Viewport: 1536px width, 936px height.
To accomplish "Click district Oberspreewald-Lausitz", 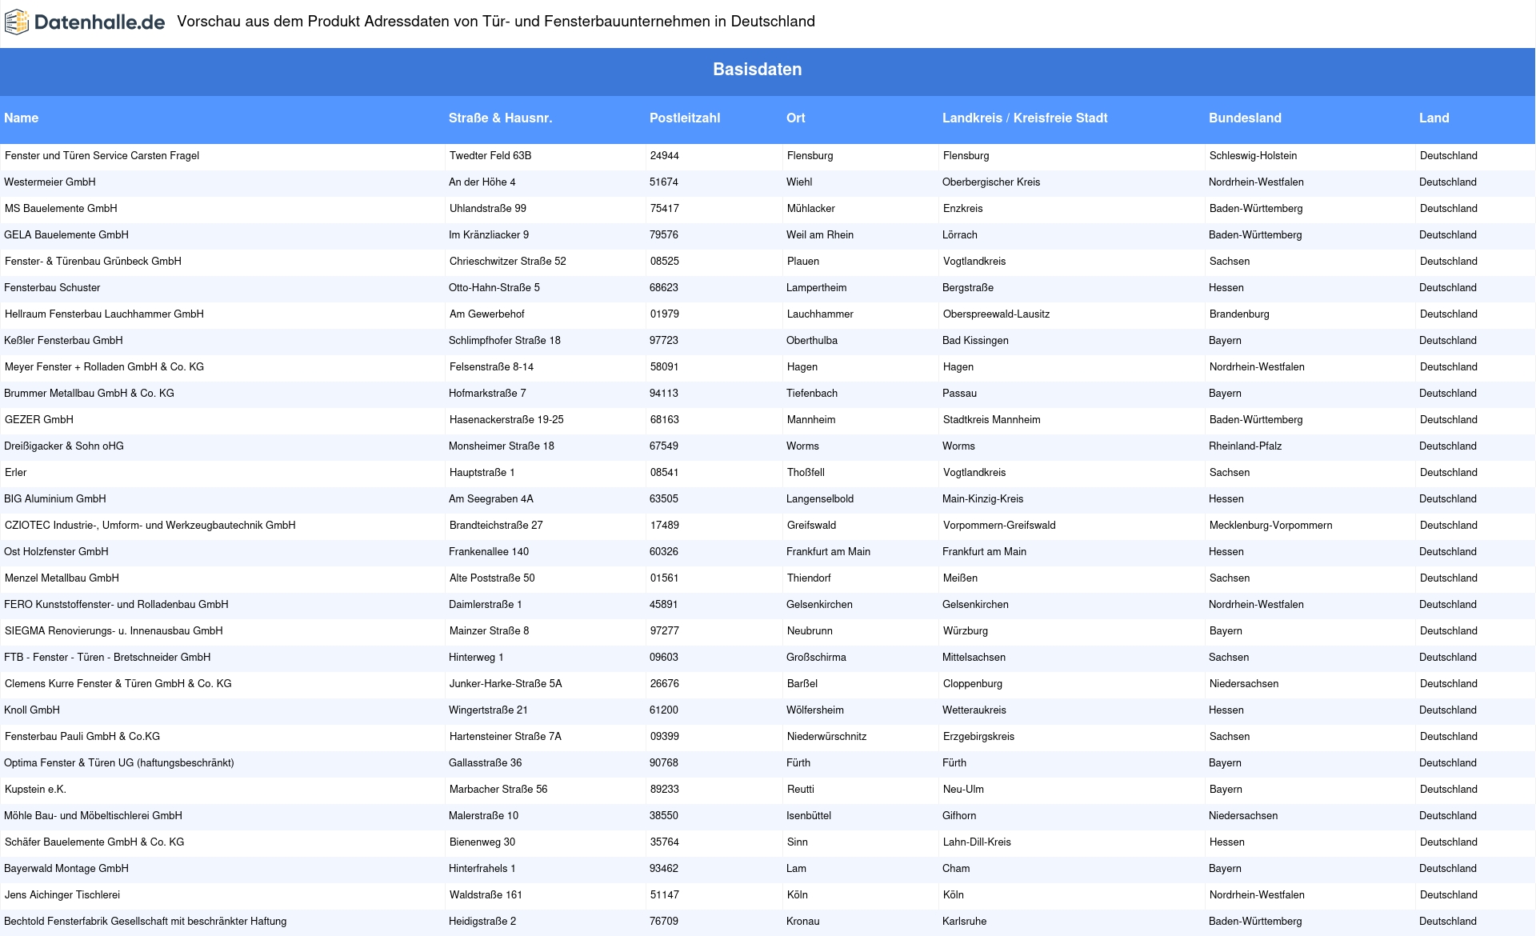I will [997, 314].
